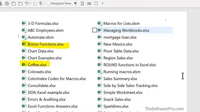Click the Coffee.xlsx file icon
The height and width of the screenshot is (112, 200).
pos(24,65)
